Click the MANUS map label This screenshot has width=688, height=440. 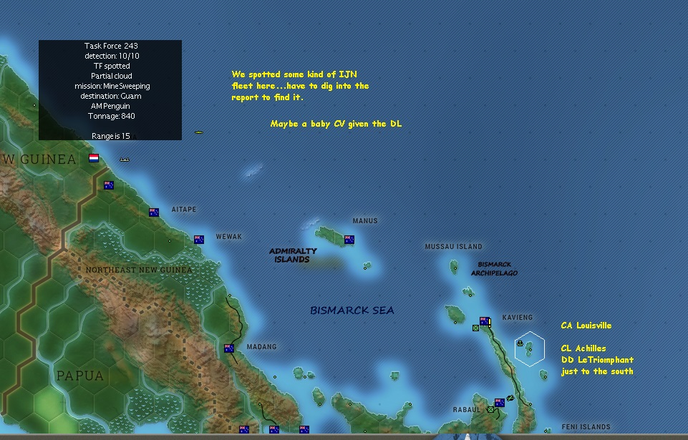365,220
